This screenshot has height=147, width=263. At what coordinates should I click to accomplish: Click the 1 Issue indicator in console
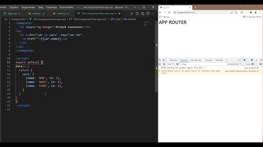click(x=250, y=64)
